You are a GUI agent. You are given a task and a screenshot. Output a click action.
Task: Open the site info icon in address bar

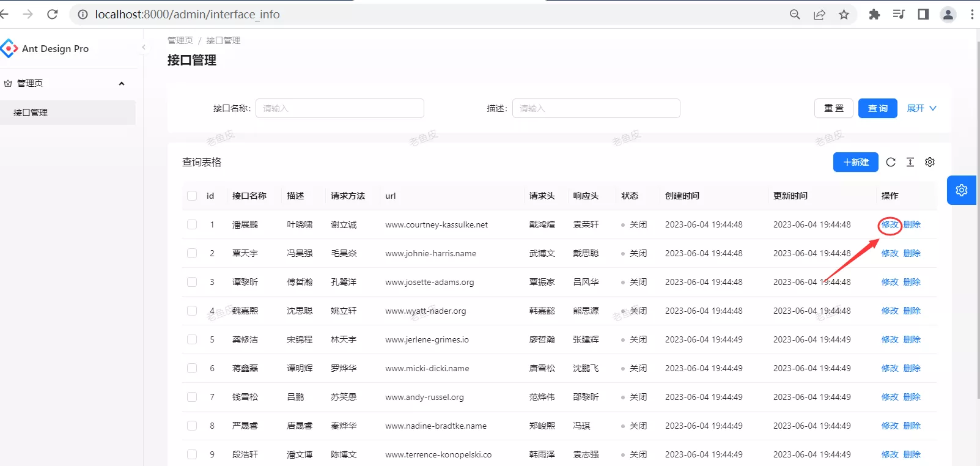(x=83, y=14)
